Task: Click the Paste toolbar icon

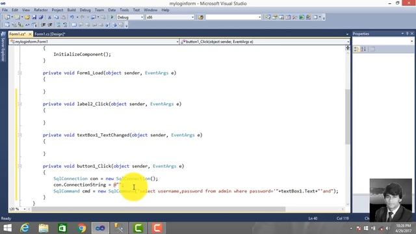Action: point(64,18)
